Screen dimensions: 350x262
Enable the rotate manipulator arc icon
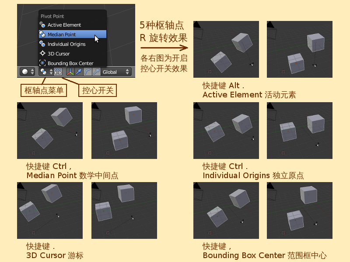point(87,72)
